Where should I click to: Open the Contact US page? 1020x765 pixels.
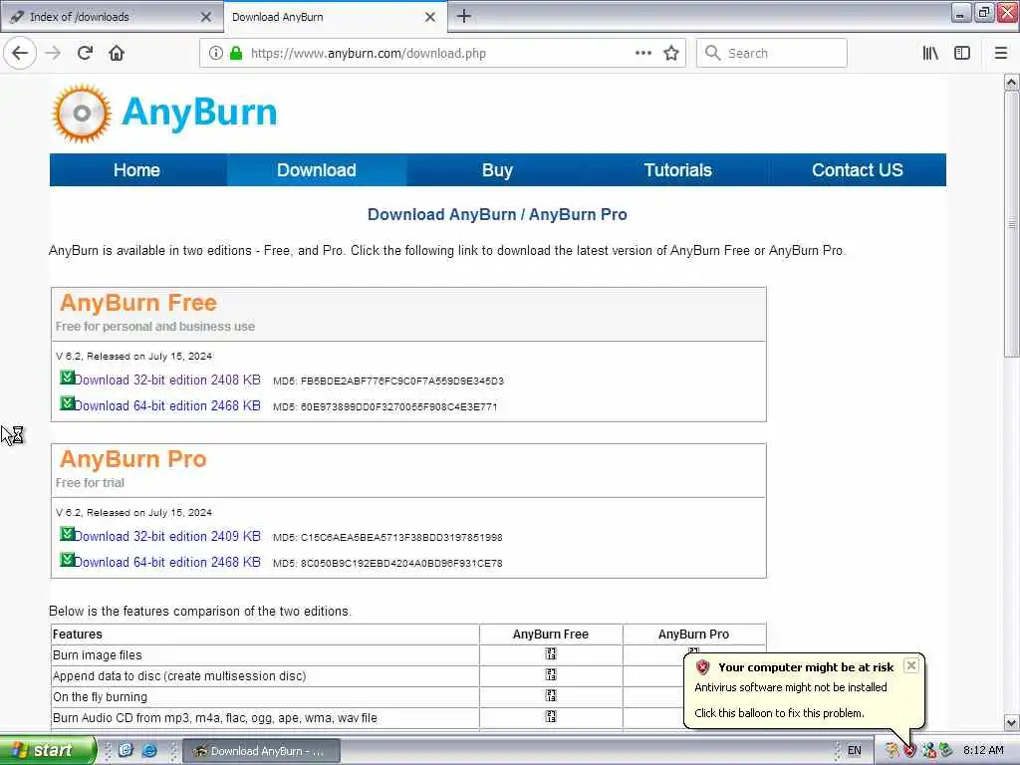click(x=857, y=169)
